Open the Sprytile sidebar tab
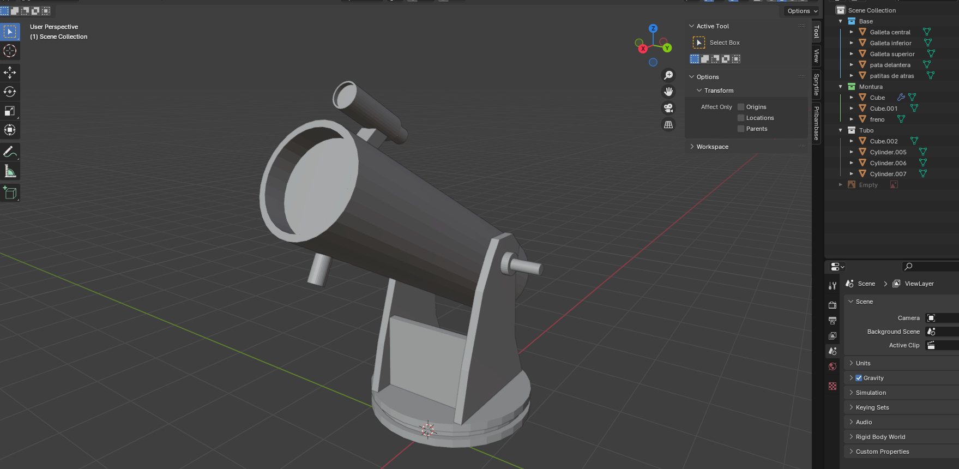 (816, 85)
